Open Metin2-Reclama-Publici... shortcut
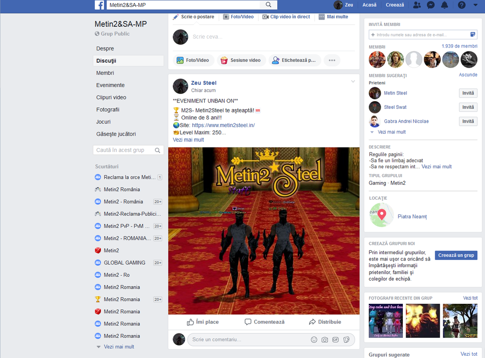The height and width of the screenshot is (358, 485). coord(128,214)
